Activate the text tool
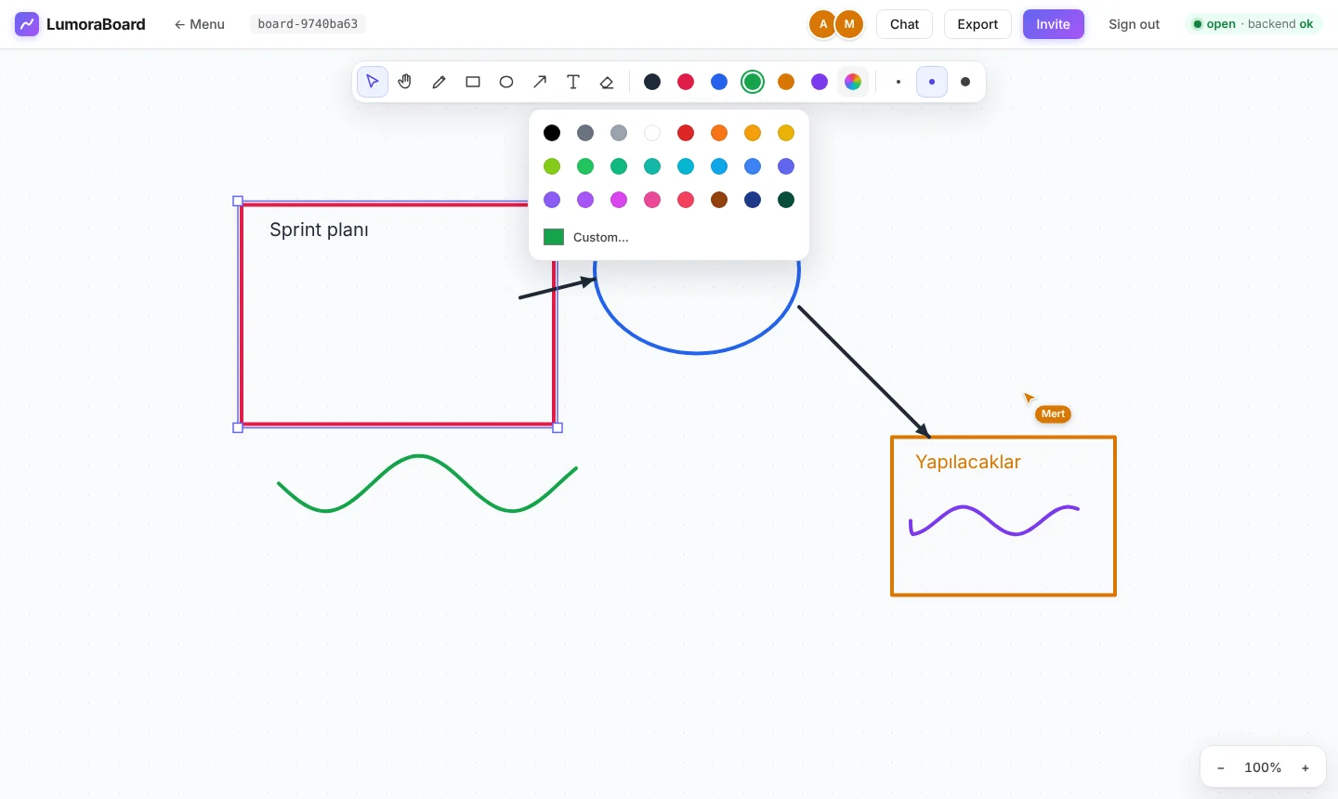1338x799 pixels. [x=573, y=82]
